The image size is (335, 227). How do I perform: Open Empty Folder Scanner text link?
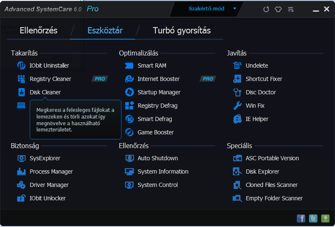(x=274, y=198)
